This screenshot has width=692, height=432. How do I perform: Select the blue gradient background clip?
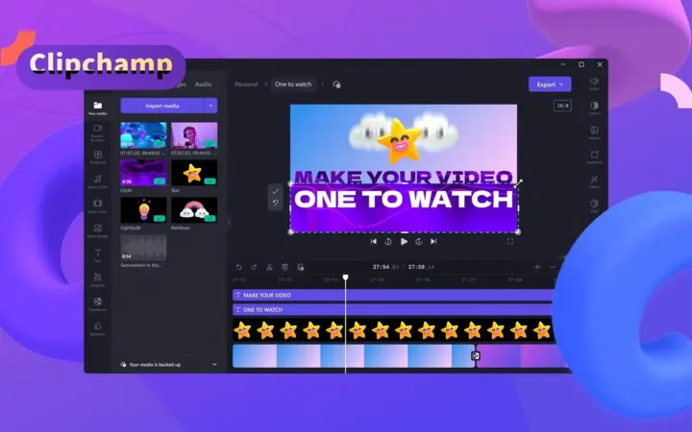(353, 356)
